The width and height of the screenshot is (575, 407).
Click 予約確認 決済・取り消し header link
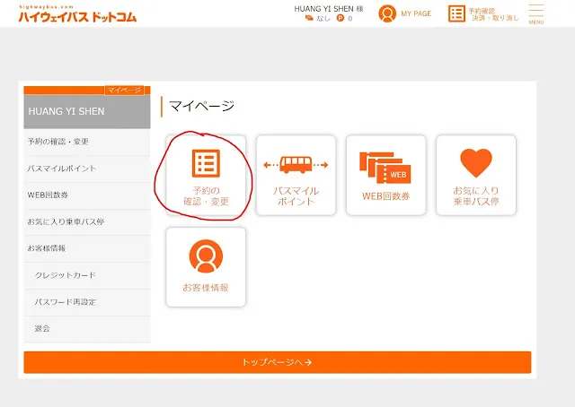493,14
